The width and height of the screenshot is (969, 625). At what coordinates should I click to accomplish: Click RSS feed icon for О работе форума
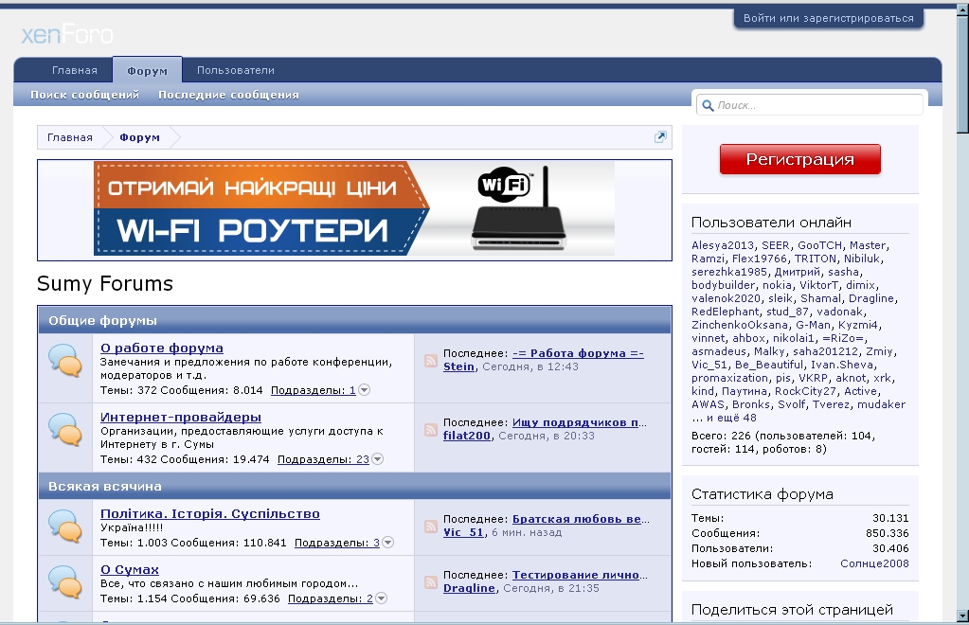point(431,361)
